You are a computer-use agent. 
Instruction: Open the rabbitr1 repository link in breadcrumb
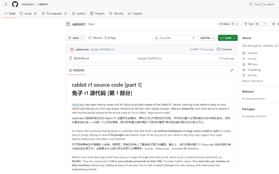pyautogui.click(x=43, y=4)
